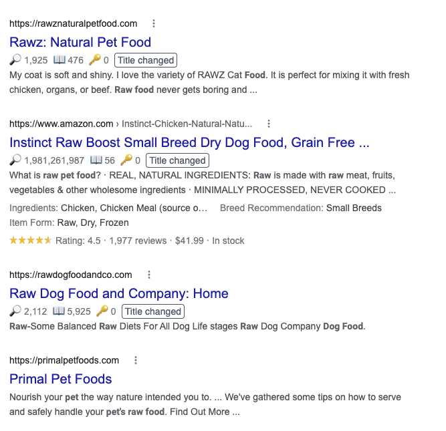Click star rating on Amazon result
446x431 pixels.
(x=30, y=241)
